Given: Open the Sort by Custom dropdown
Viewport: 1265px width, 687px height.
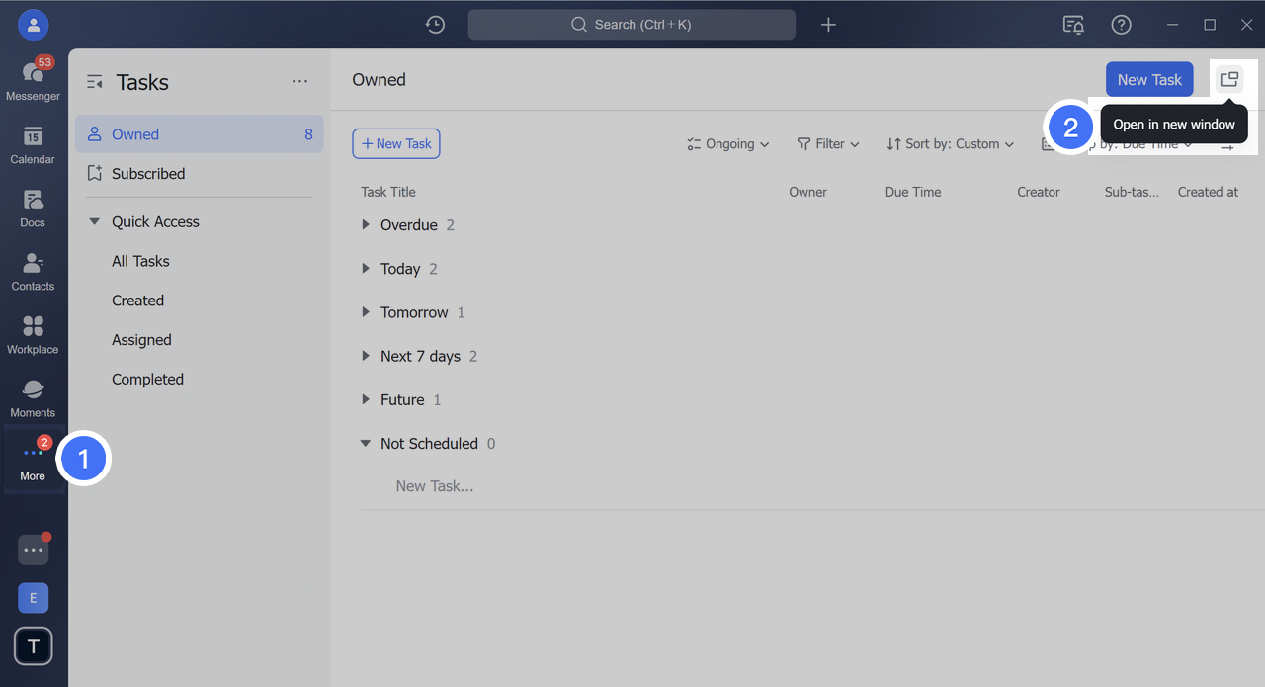Looking at the screenshot, I should [949, 143].
